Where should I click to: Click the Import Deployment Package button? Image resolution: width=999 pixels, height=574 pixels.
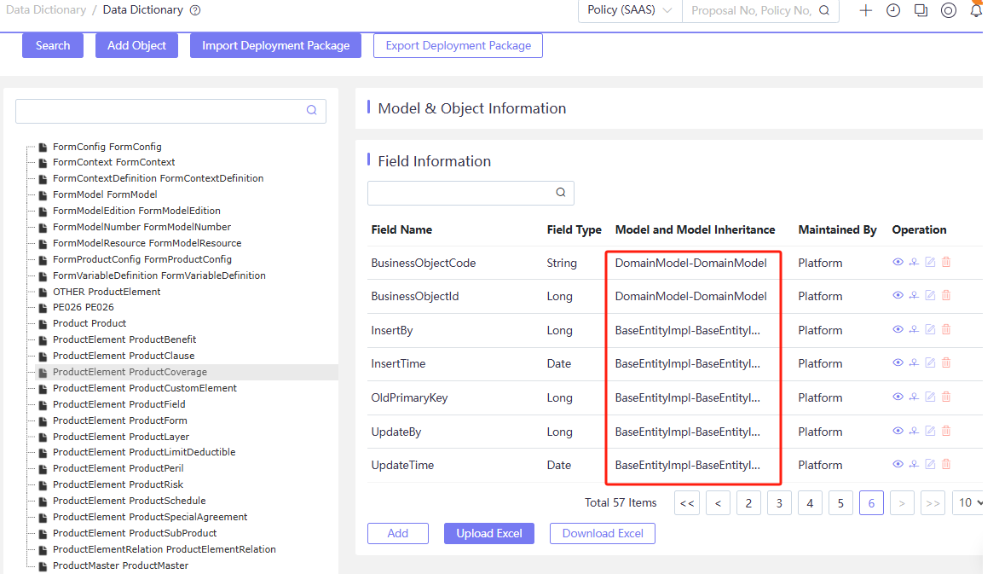coord(275,45)
